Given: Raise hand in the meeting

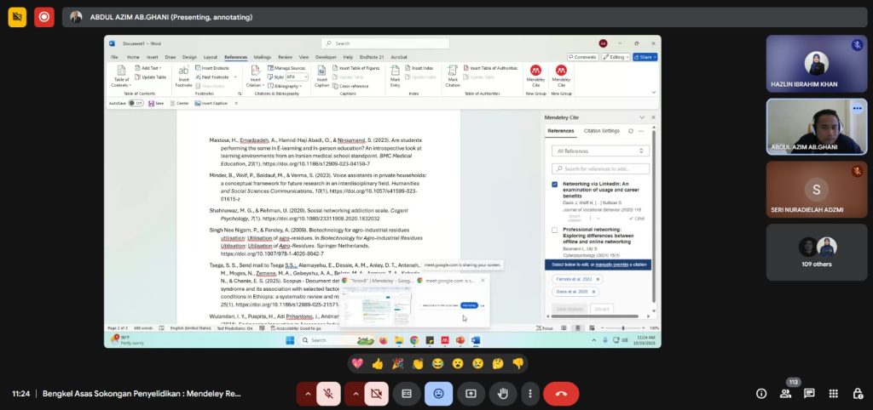Looking at the screenshot, I should coord(503,394).
